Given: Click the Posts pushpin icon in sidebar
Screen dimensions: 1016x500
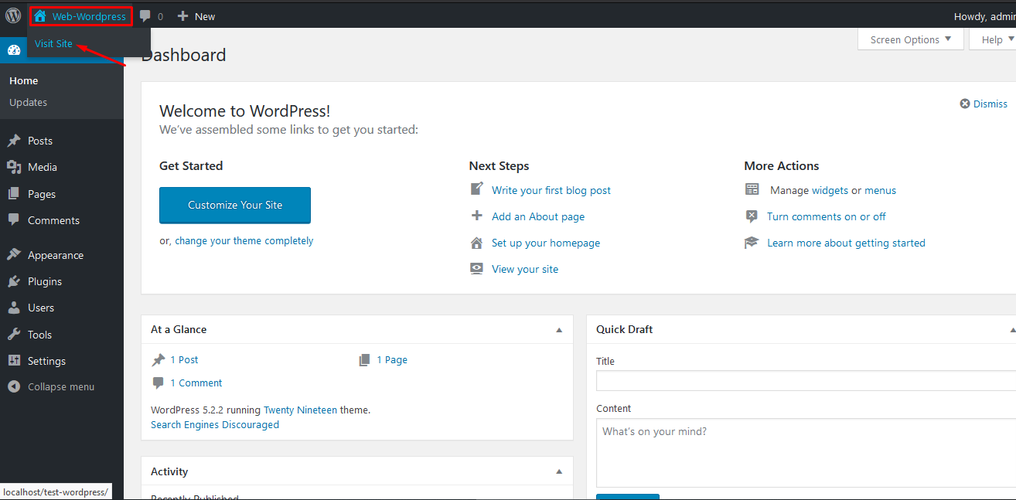Looking at the screenshot, I should point(14,141).
